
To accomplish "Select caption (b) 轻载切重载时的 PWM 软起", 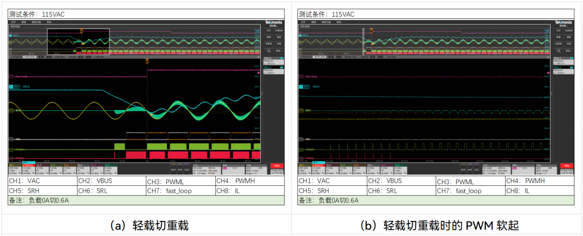I will [439, 225].
